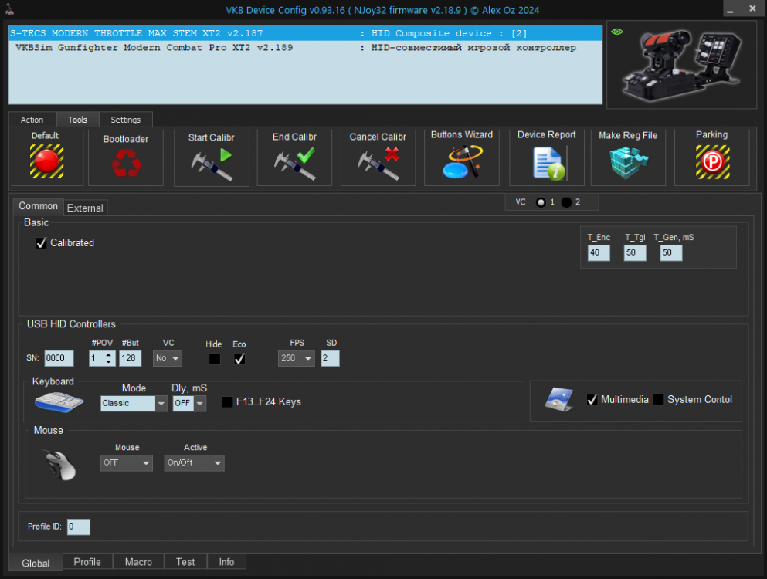
Task: Uncheck the Calibrated checkbox
Action: pyautogui.click(x=42, y=243)
